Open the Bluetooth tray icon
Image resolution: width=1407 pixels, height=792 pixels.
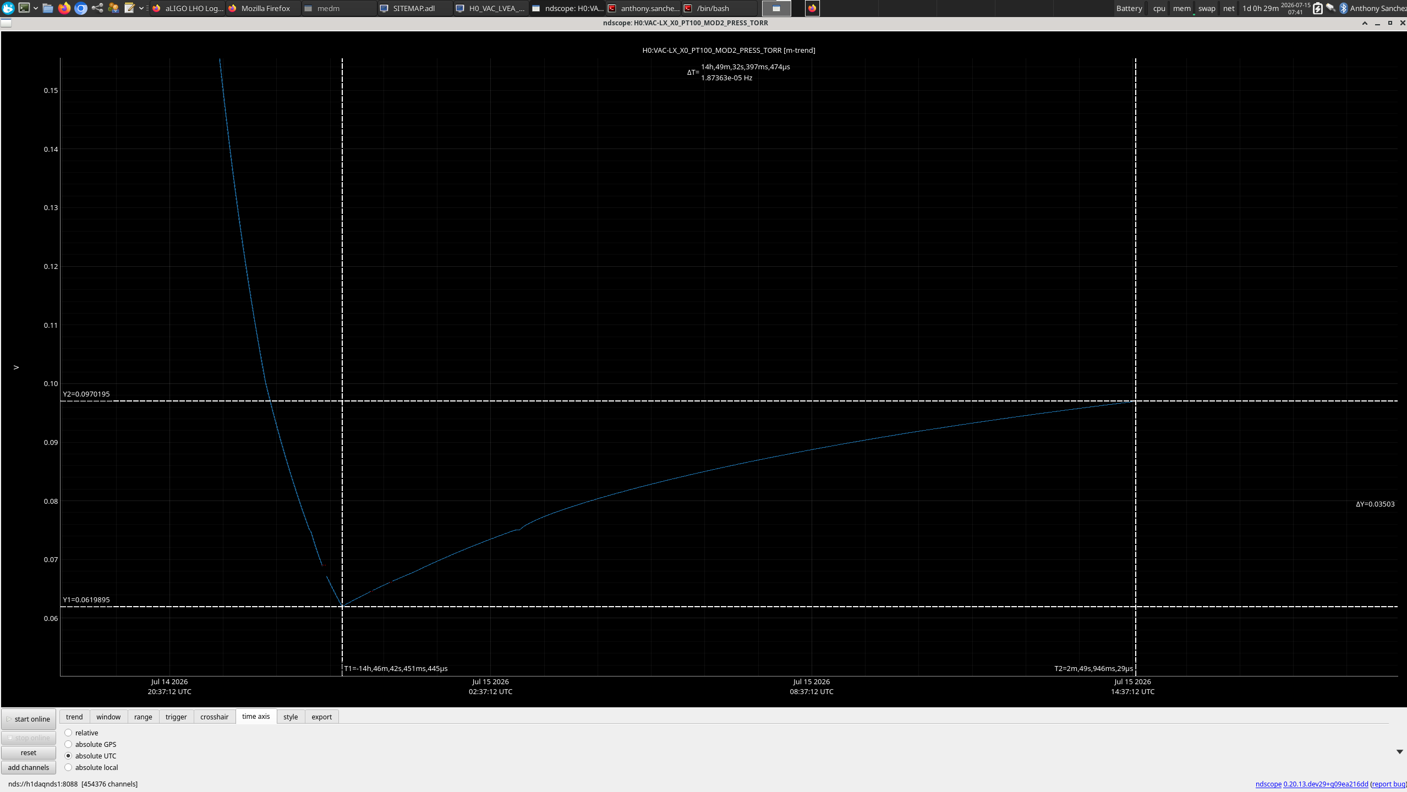1343,8
